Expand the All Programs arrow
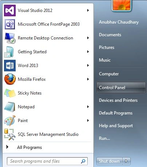This screenshot has height=167, width=147. (x=7, y=147)
